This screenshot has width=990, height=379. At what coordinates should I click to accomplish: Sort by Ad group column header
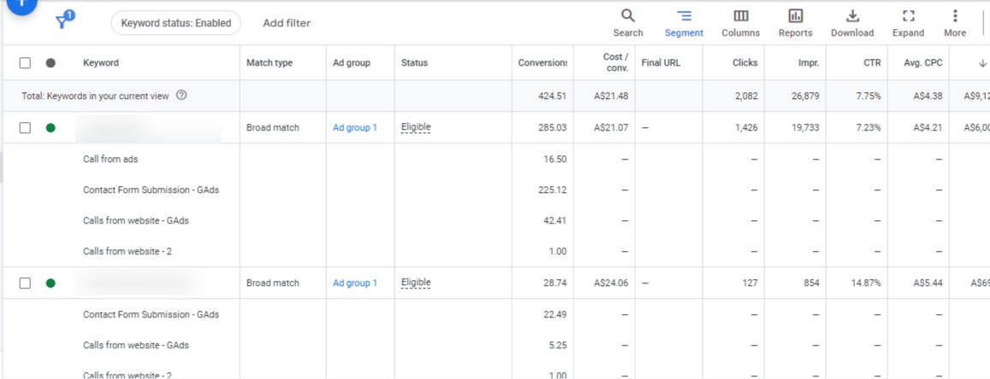click(352, 63)
